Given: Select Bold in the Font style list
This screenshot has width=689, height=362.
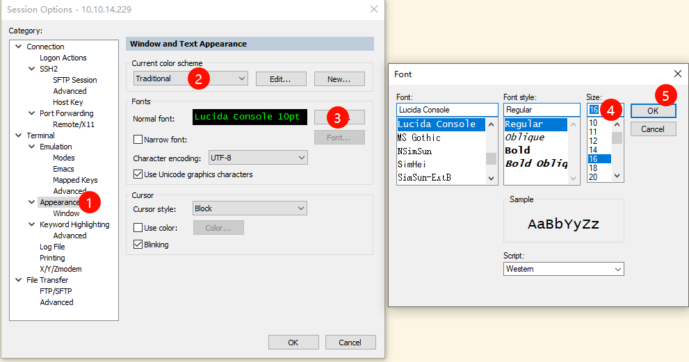Looking at the screenshot, I should (518, 150).
